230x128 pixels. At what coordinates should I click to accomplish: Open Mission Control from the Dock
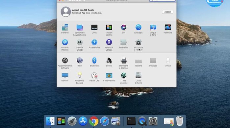[61, 121]
